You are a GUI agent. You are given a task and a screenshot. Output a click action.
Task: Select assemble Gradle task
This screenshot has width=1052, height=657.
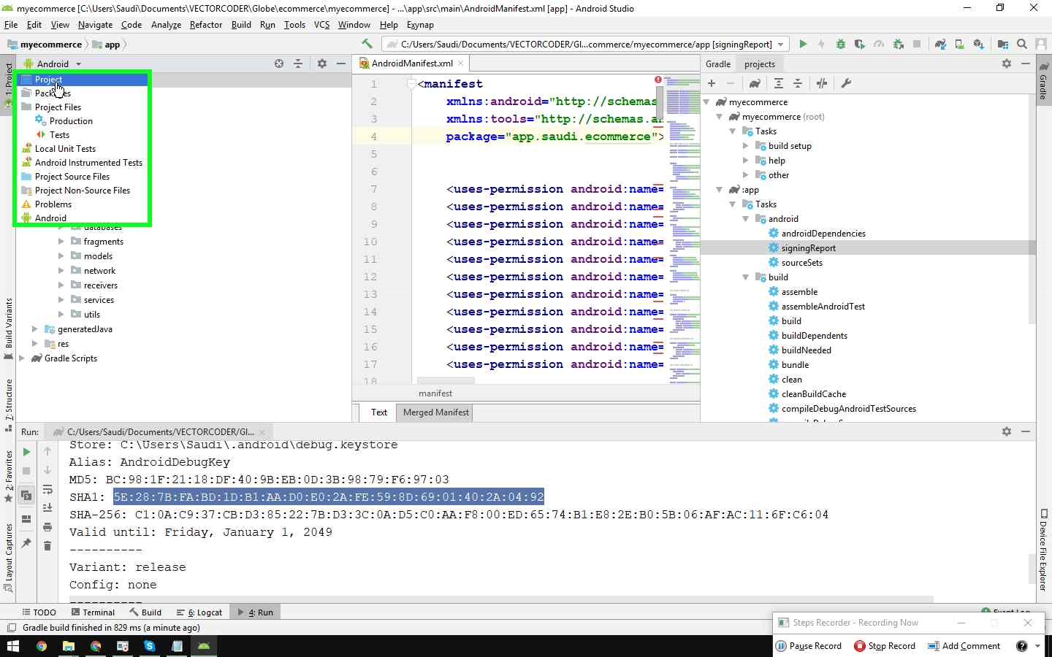(x=799, y=292)
